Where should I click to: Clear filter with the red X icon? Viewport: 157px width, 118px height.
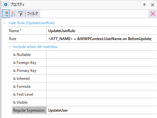click(153, 14)
